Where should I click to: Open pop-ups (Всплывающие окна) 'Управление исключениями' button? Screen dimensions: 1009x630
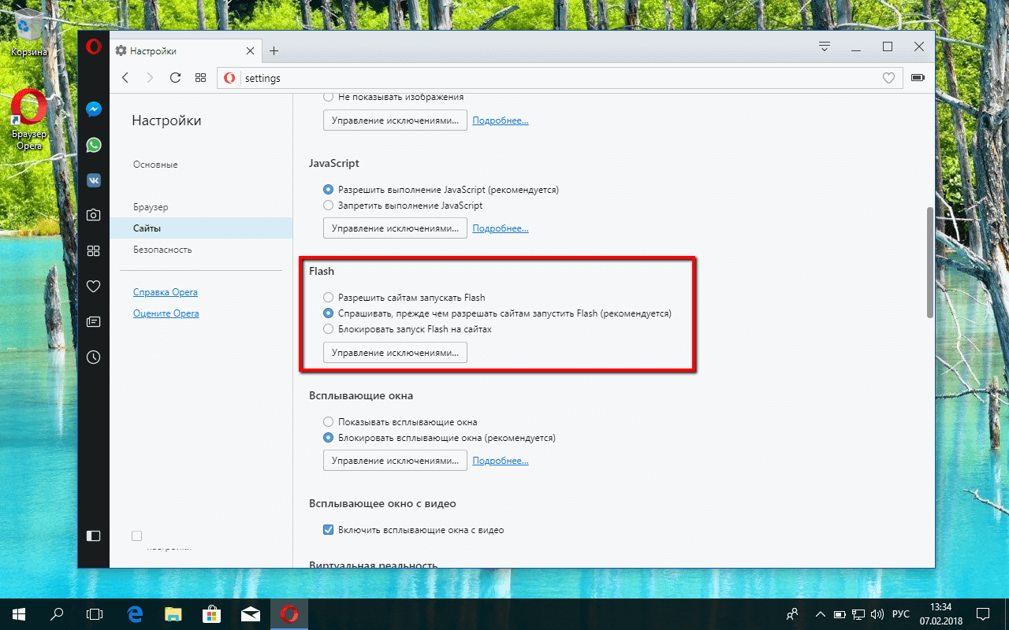[x=395, y=461]
